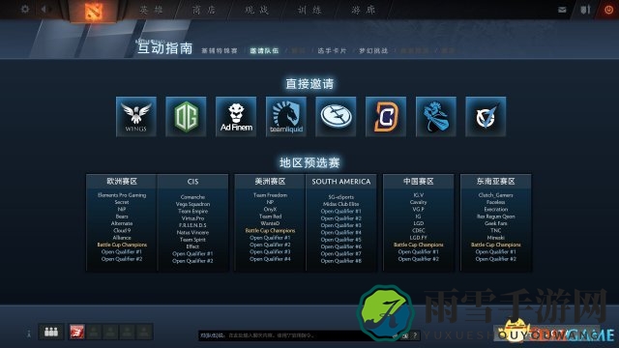The image size is (619, 348).
Task: Open the party group icon at bottom left
Action: click(x=51, y=332)
